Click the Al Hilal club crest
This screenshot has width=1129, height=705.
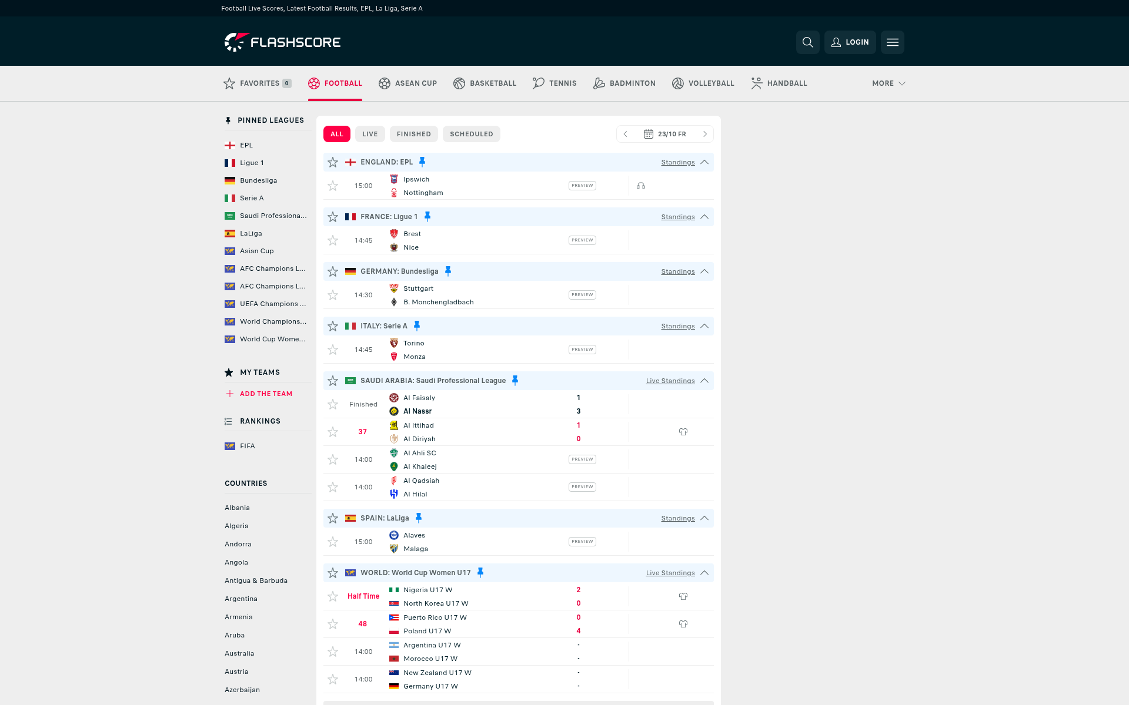394,494
